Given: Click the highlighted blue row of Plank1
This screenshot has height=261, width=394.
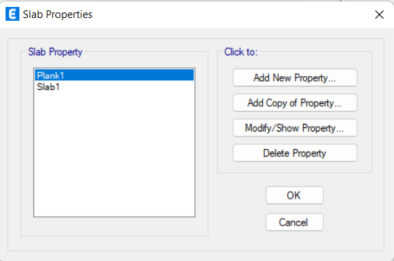Looking at the screenshot, I should click(x=114, y=75).
